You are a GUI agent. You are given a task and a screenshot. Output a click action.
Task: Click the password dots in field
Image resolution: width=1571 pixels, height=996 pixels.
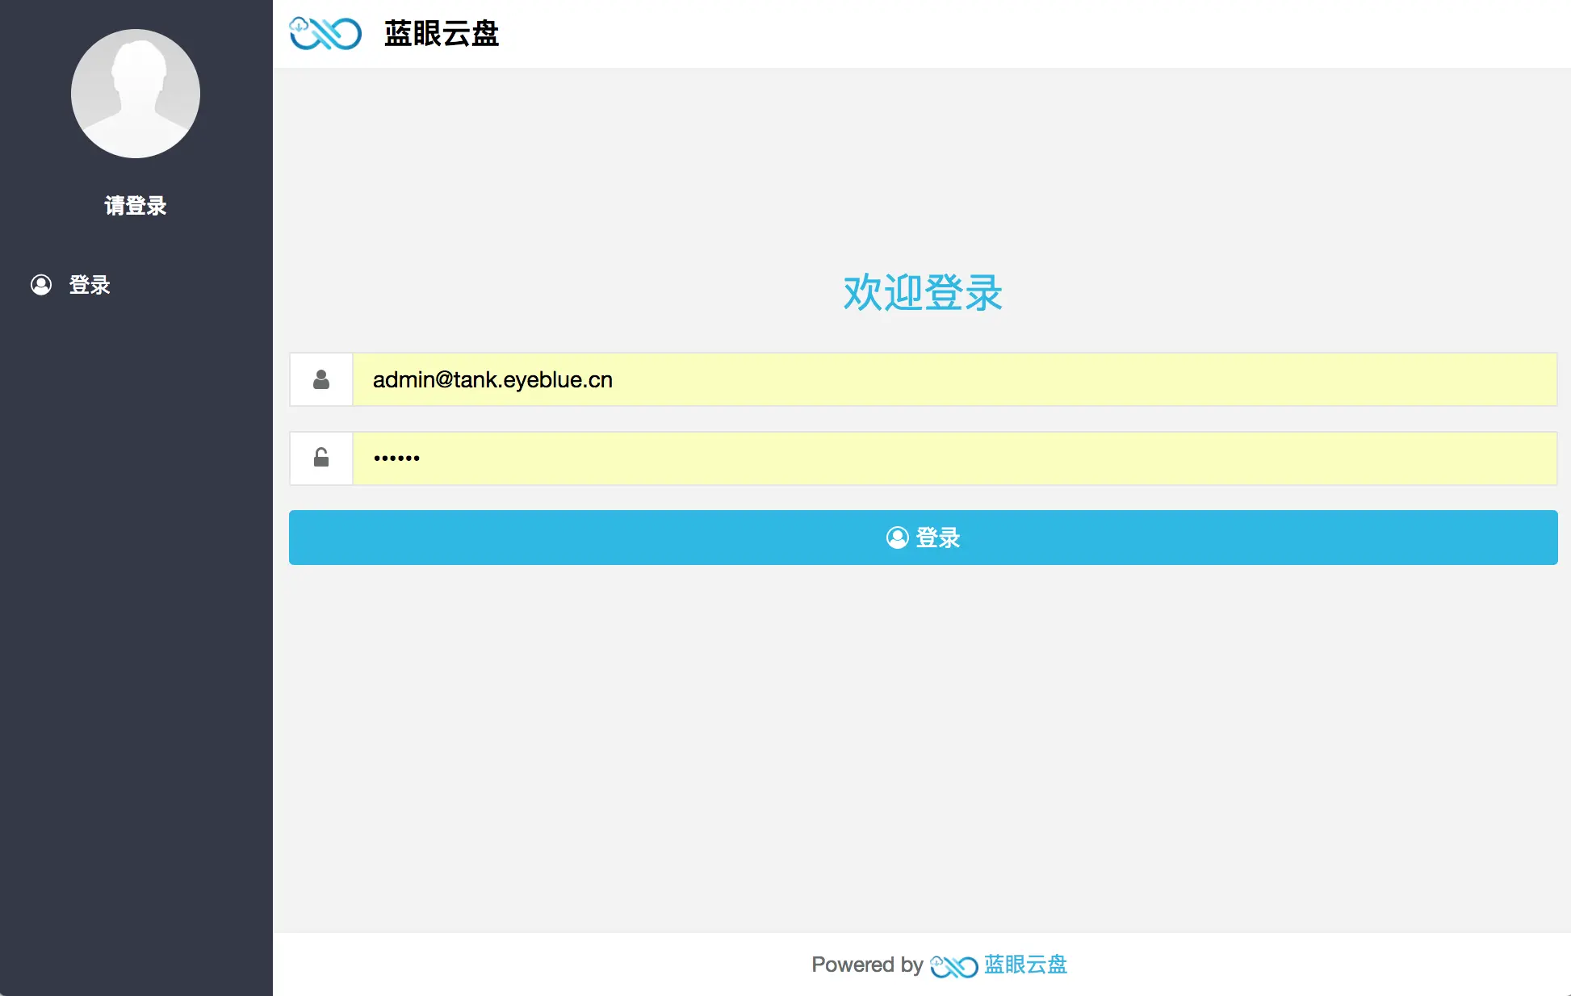point(396,458)
